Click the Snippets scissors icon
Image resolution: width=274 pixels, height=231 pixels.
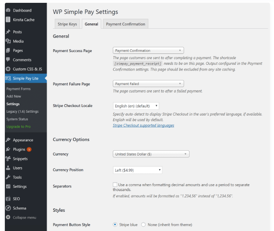click(x=8, y=159)
